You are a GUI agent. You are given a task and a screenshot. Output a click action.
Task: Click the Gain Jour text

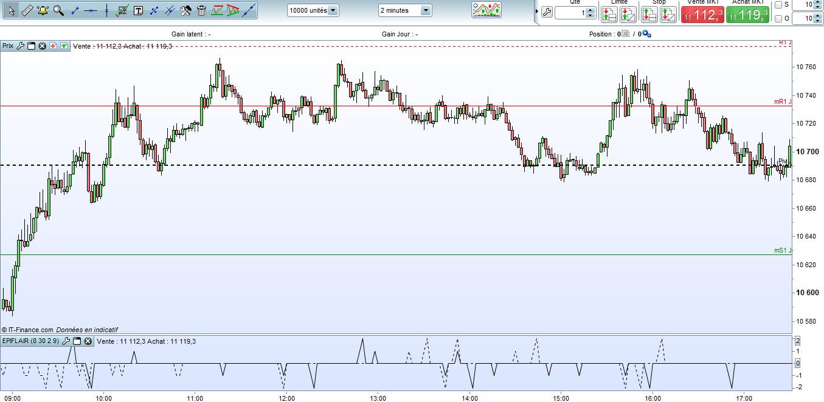point(400,34)
